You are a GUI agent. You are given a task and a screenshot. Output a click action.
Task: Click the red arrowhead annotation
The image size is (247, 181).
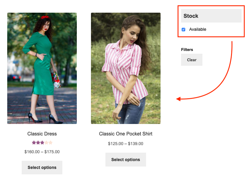178,99
